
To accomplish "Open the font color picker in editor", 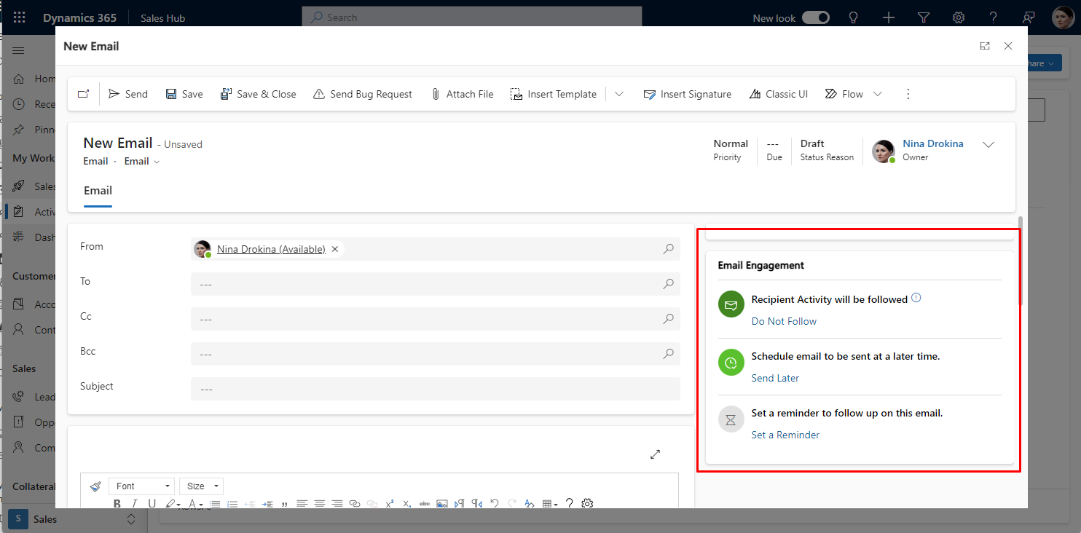I will click(195, 503).
